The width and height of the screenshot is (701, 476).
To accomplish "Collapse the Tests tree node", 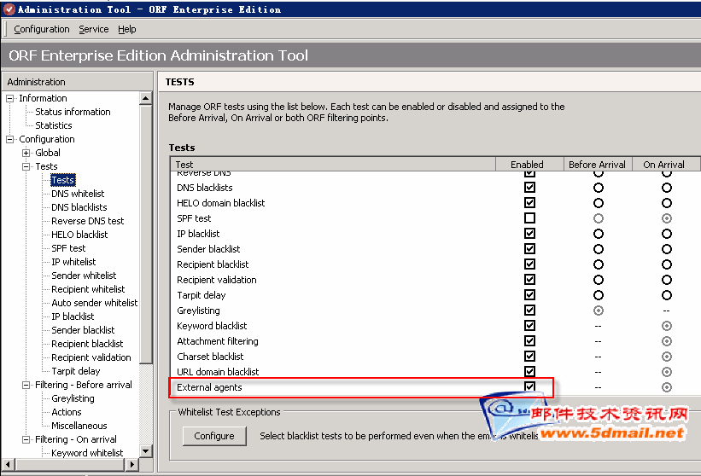I will (x=26, y=166).
